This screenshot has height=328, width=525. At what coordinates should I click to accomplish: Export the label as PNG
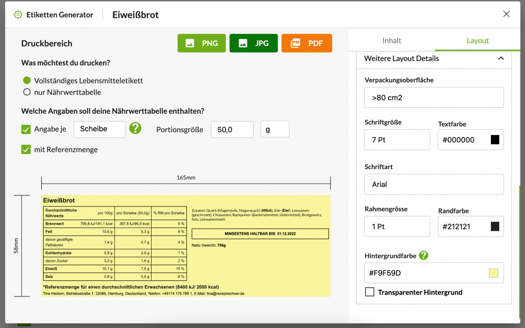(201, 43)
